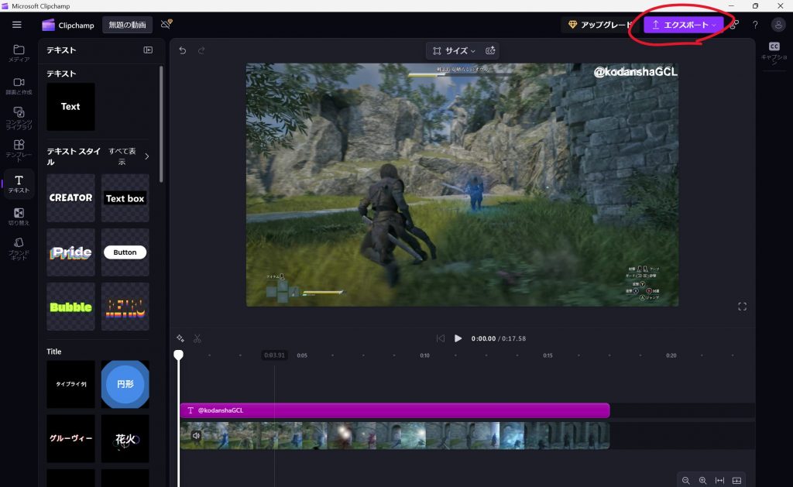The image size is (793, 487).
Task: Select the gameplay video clip on timeline
Action: pyautogui.click(x=394, y=435)
